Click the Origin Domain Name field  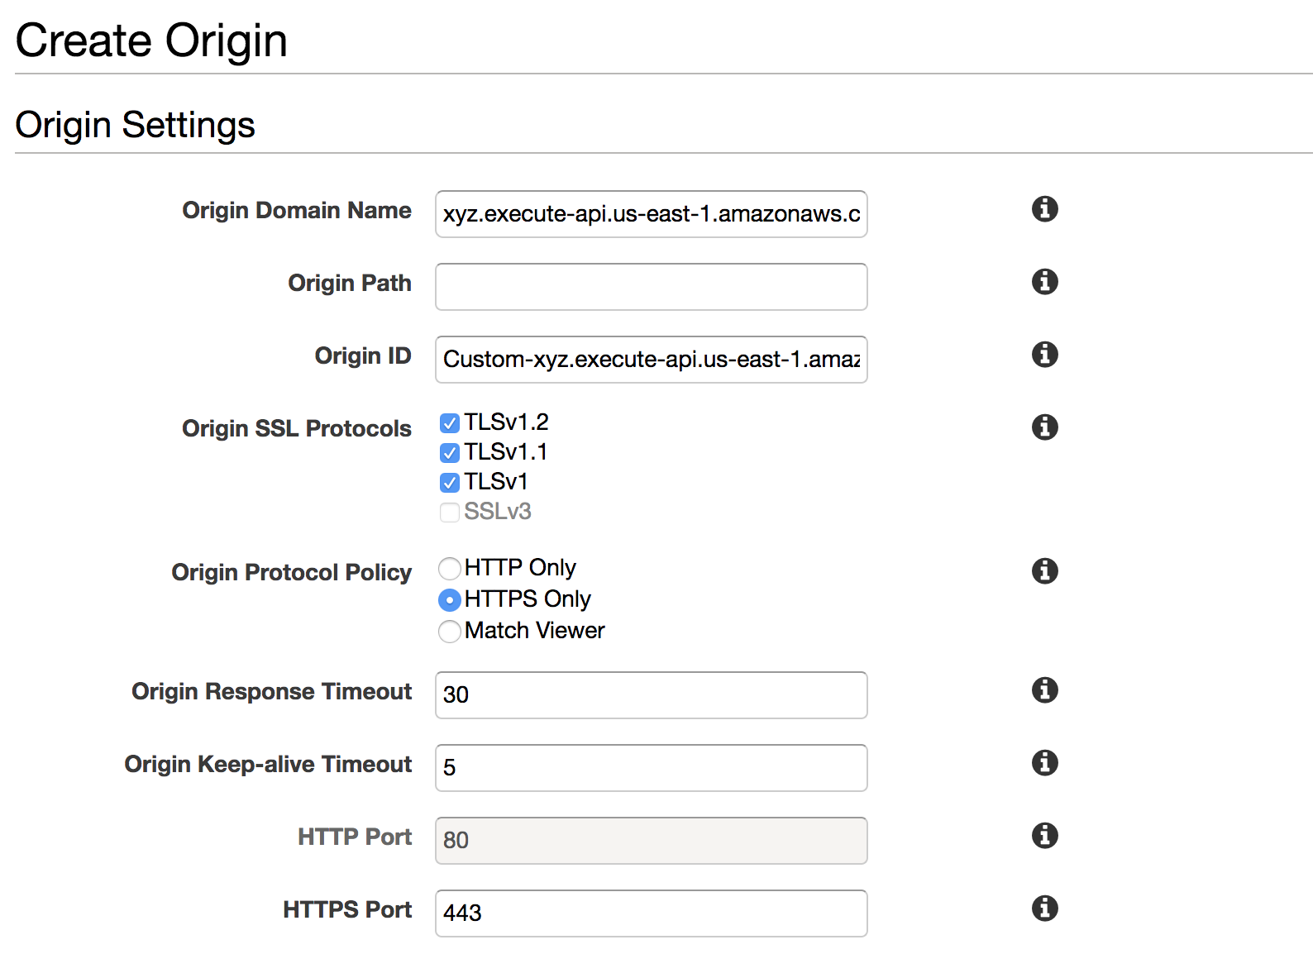(x=651, y=215)
